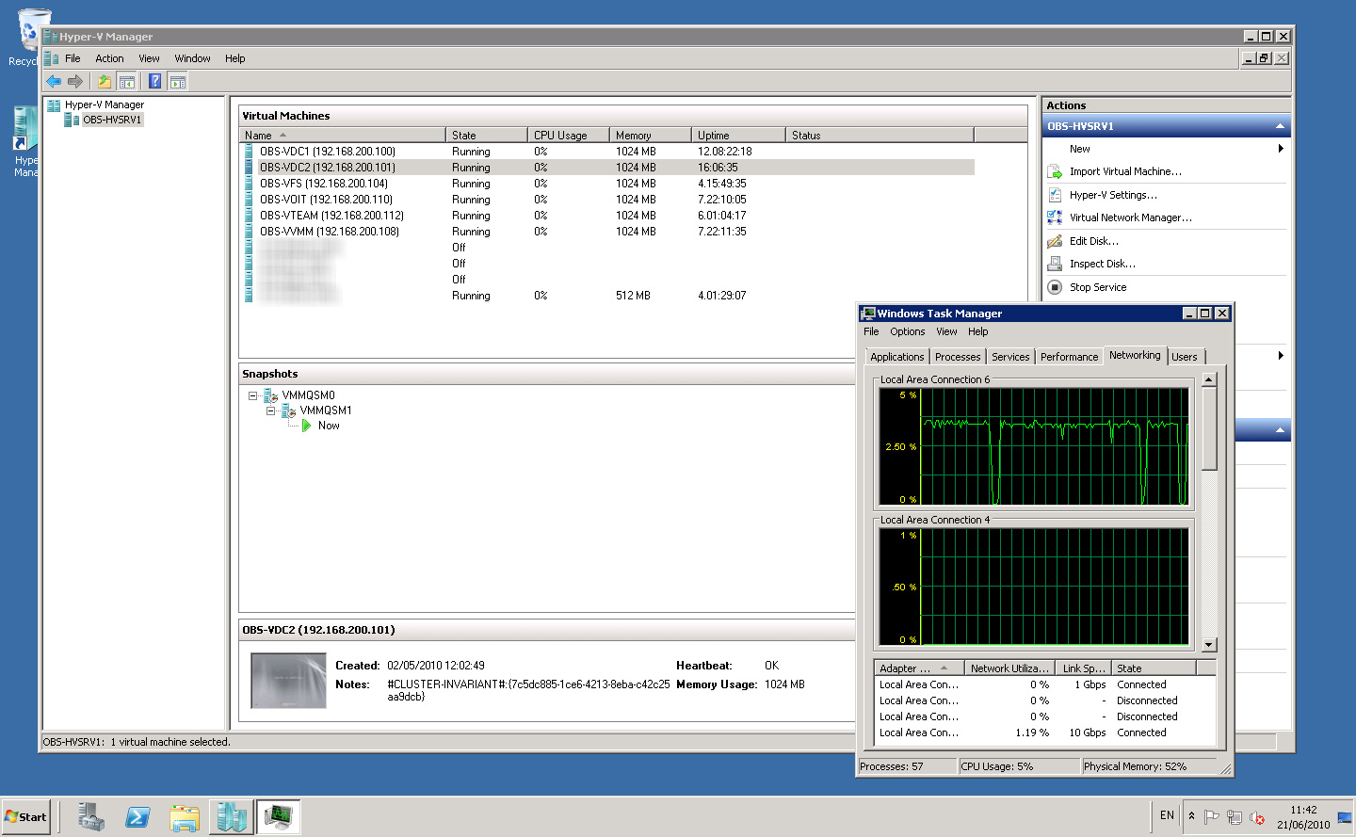Launch the Virtual Network Manager
This screenshot has height=837, width=1356.
click(x=1128, y=217)
